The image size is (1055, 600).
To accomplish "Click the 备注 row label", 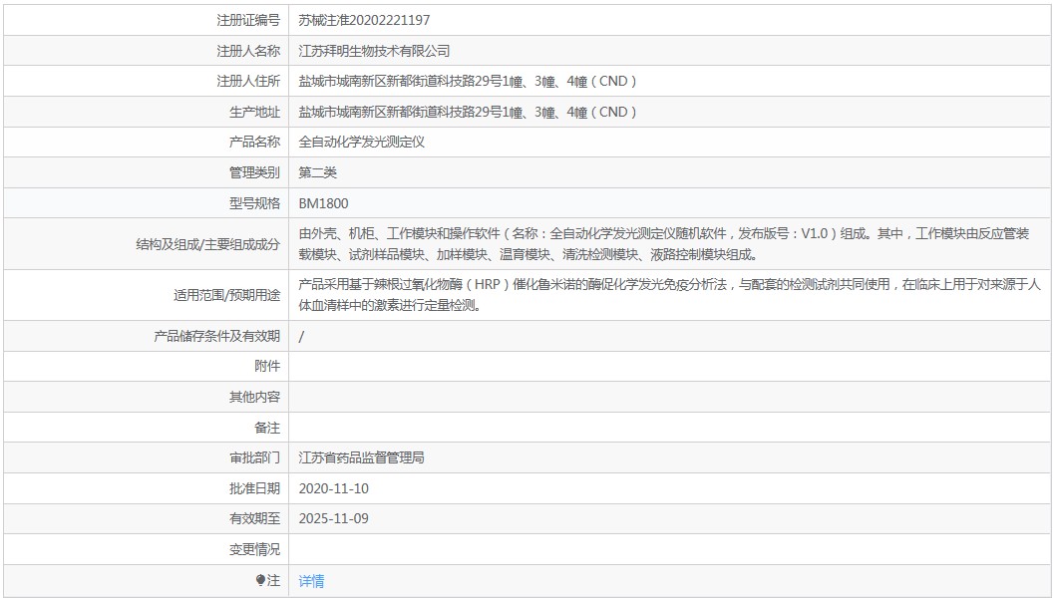I will click(x=267, y=428).
